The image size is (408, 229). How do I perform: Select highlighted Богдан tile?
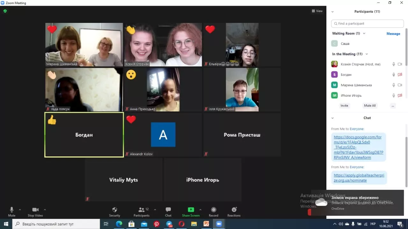tap(84, 135)
